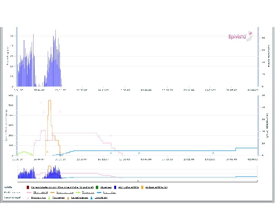The height and width of the screenshot is (206, 275).
Task: Click the green triangle serum level legend icon
Action: tap(49, 198)
